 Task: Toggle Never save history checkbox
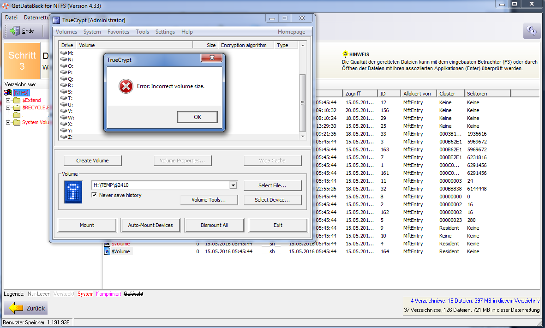[94, 195]
